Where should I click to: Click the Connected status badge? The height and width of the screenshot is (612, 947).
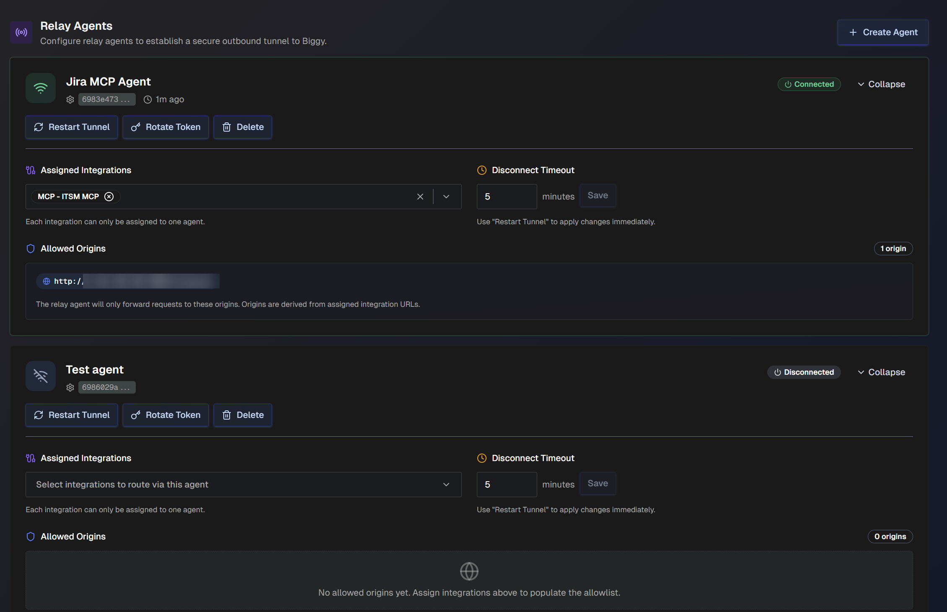[x=809, y=84]
